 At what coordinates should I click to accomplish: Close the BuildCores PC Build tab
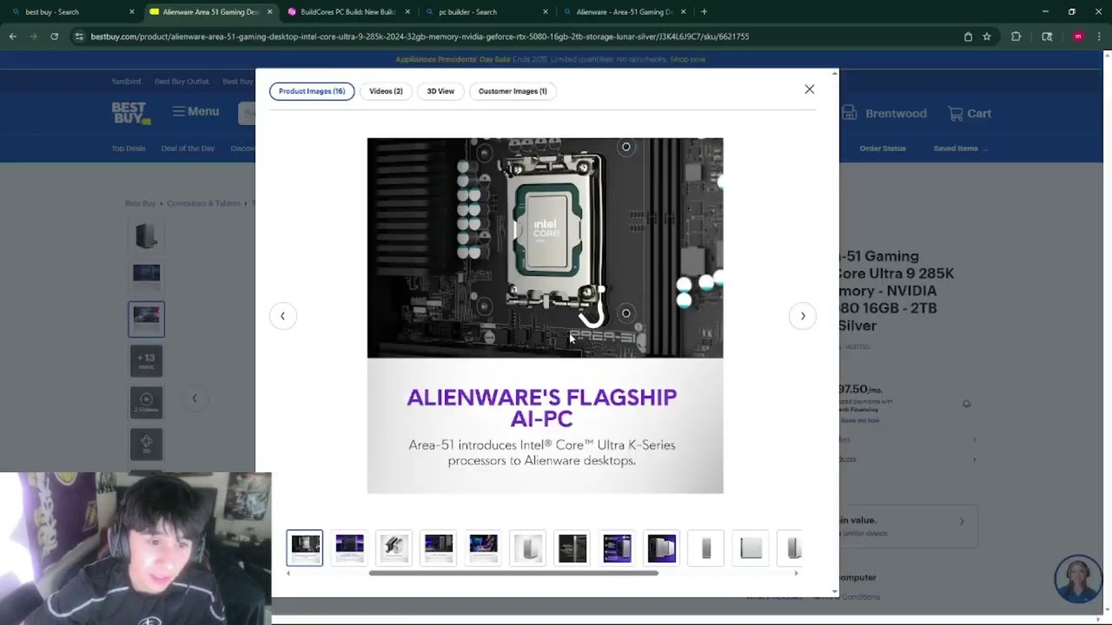407,12
